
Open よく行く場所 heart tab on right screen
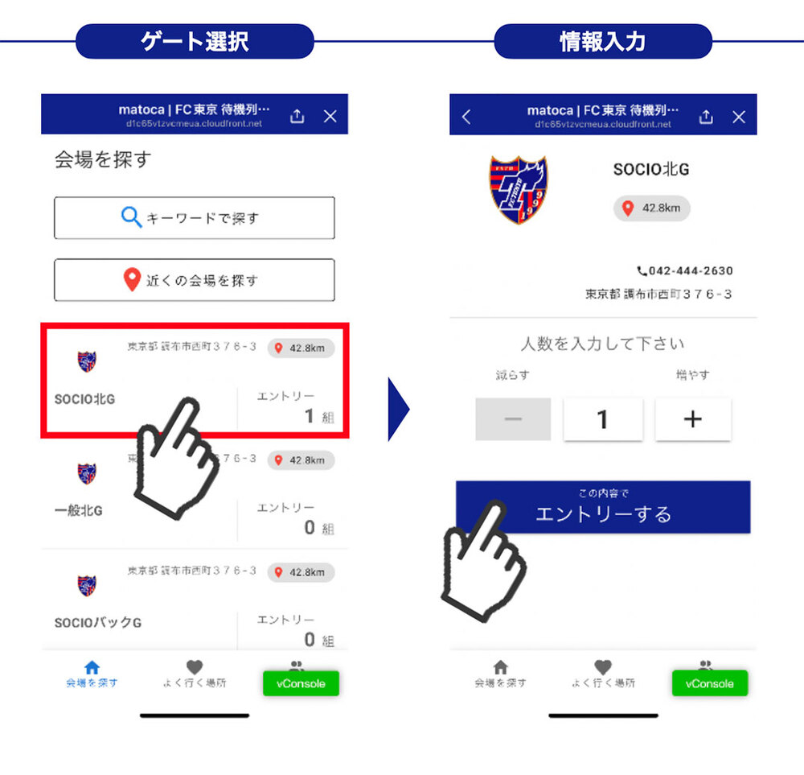pyautogui.click(x=603, y=674)
